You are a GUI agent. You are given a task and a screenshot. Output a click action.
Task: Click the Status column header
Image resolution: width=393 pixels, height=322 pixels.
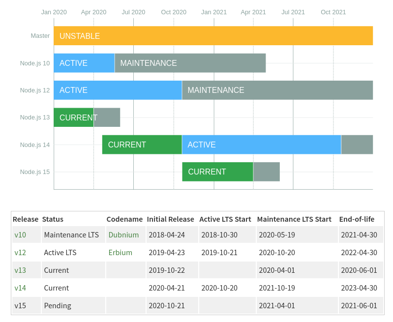(53, 219)
